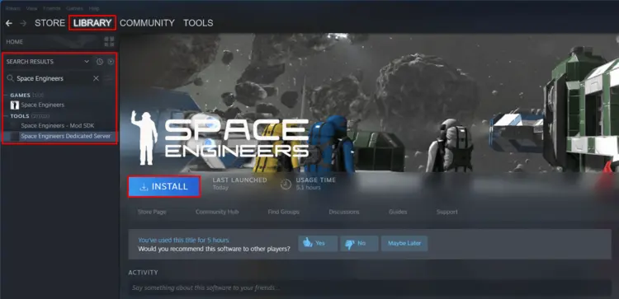Open the Discussions link
Viewport: 619px width, 299px height.
[344, 212]
